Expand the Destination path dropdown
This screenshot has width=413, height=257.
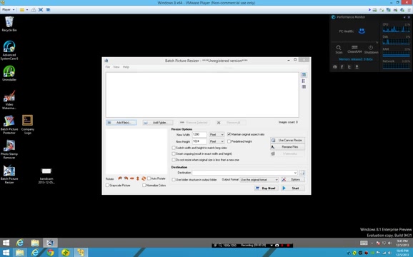click(x=295, y=173)
